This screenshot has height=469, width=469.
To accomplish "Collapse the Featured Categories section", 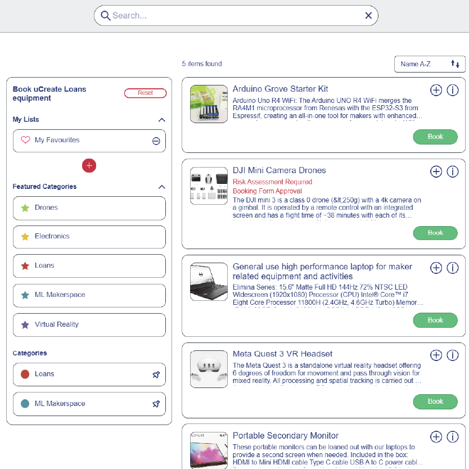I will point(161,187).
